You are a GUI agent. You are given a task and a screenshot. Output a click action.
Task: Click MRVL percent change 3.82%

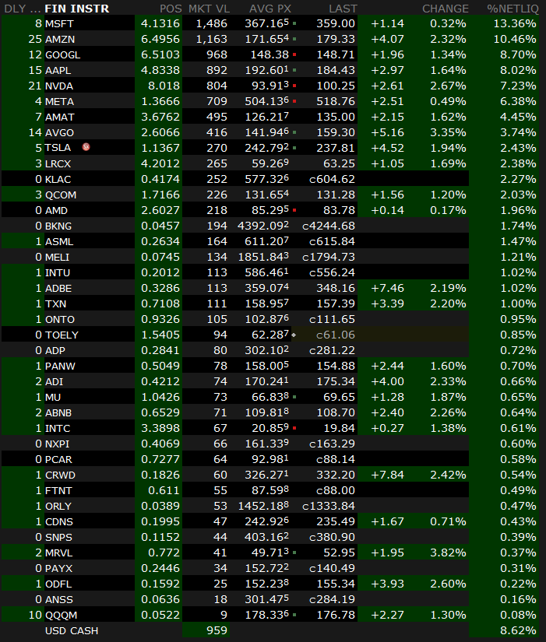click(448, 553)
